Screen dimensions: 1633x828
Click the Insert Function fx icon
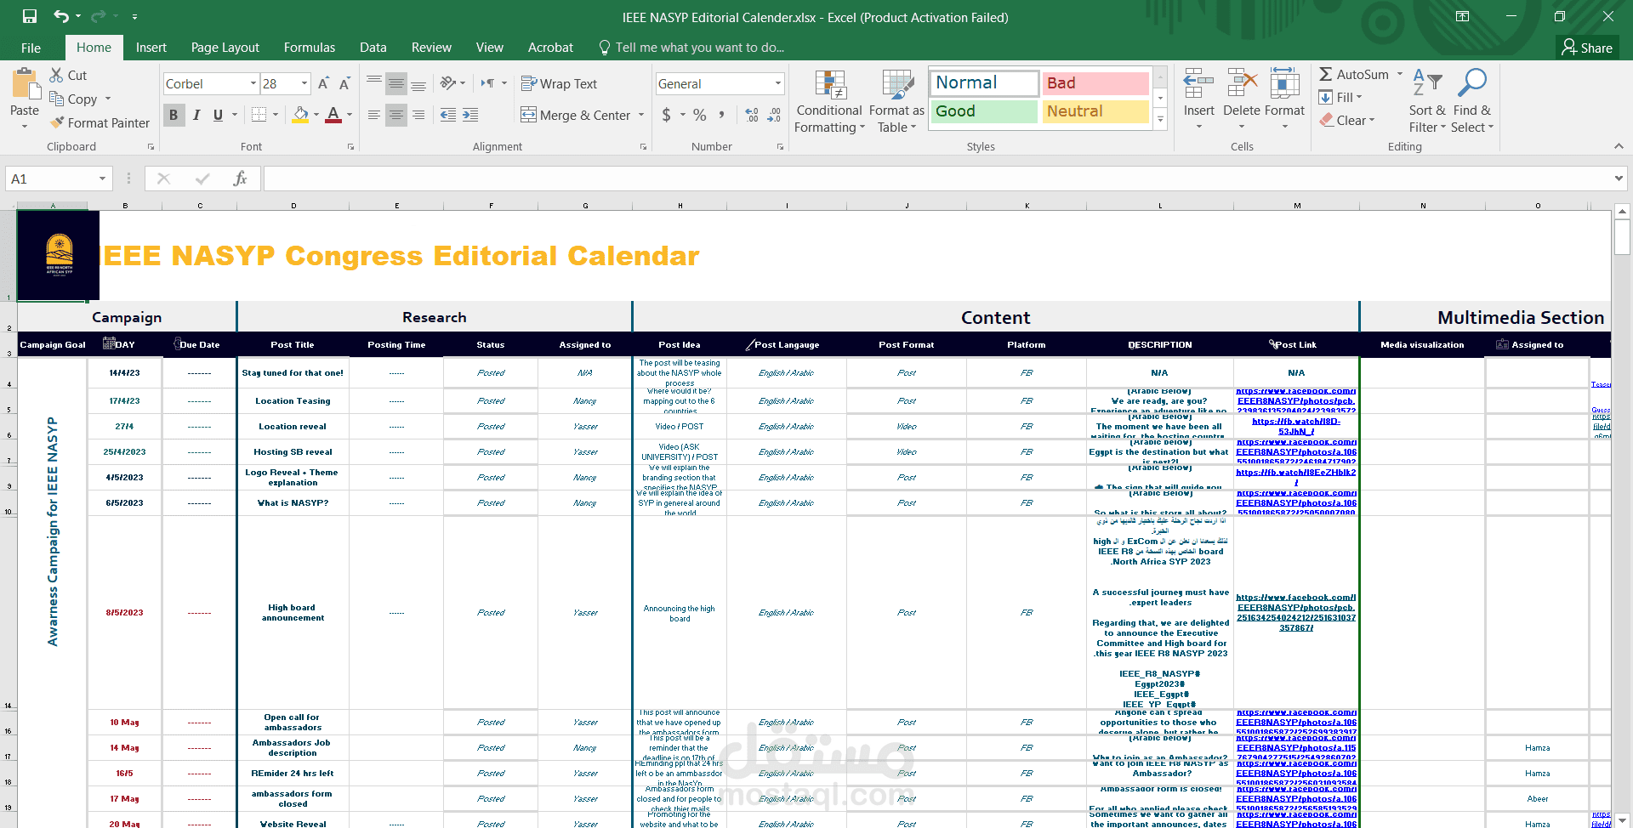[241, 179]
